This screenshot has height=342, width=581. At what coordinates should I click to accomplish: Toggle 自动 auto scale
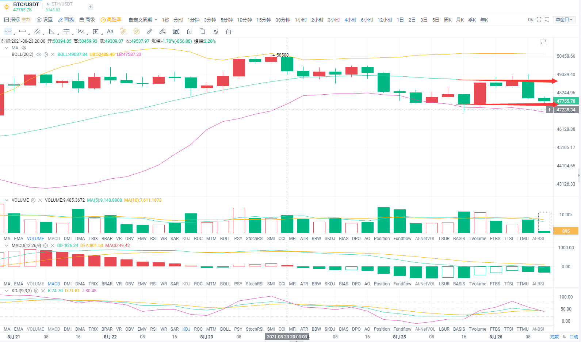coord(574,337)
